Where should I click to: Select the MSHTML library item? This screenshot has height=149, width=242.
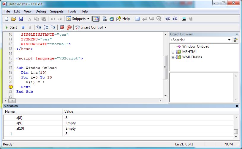pos(190,52)
